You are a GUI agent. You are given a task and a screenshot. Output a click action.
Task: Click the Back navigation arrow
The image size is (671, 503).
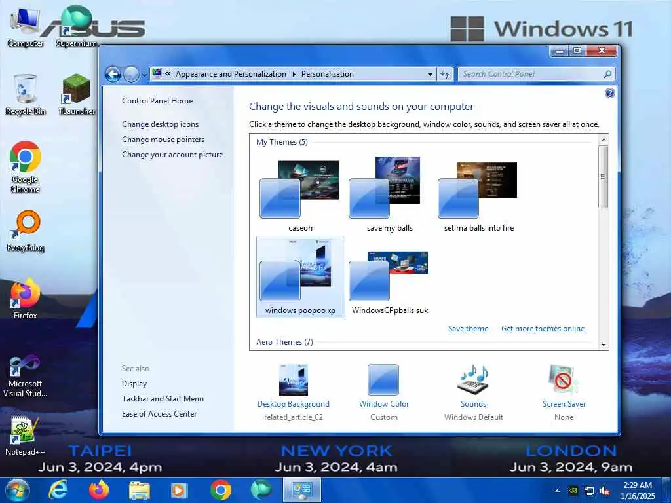coord(113,75)
